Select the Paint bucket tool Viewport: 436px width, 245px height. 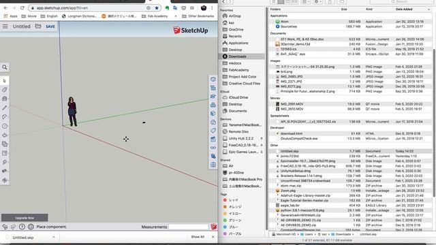(x=5, y=99)
